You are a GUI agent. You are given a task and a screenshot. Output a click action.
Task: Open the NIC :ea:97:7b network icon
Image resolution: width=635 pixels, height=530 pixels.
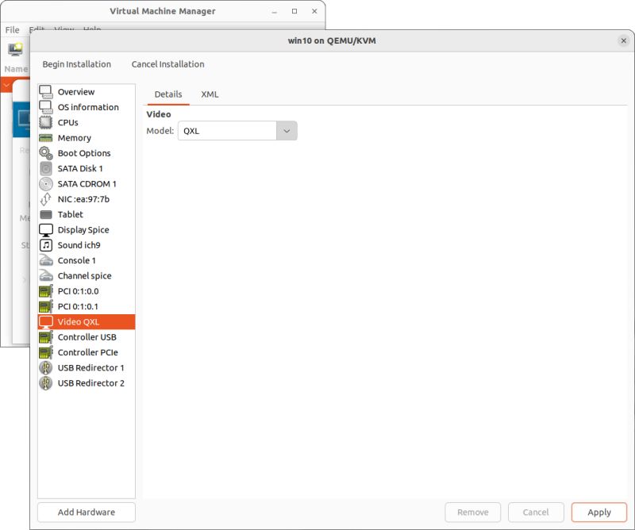point(47,199)
